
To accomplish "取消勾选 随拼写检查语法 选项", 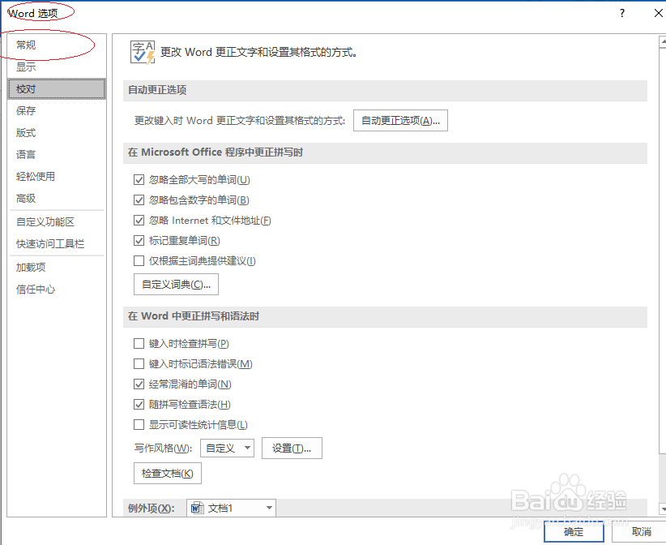I will (139, 404).
